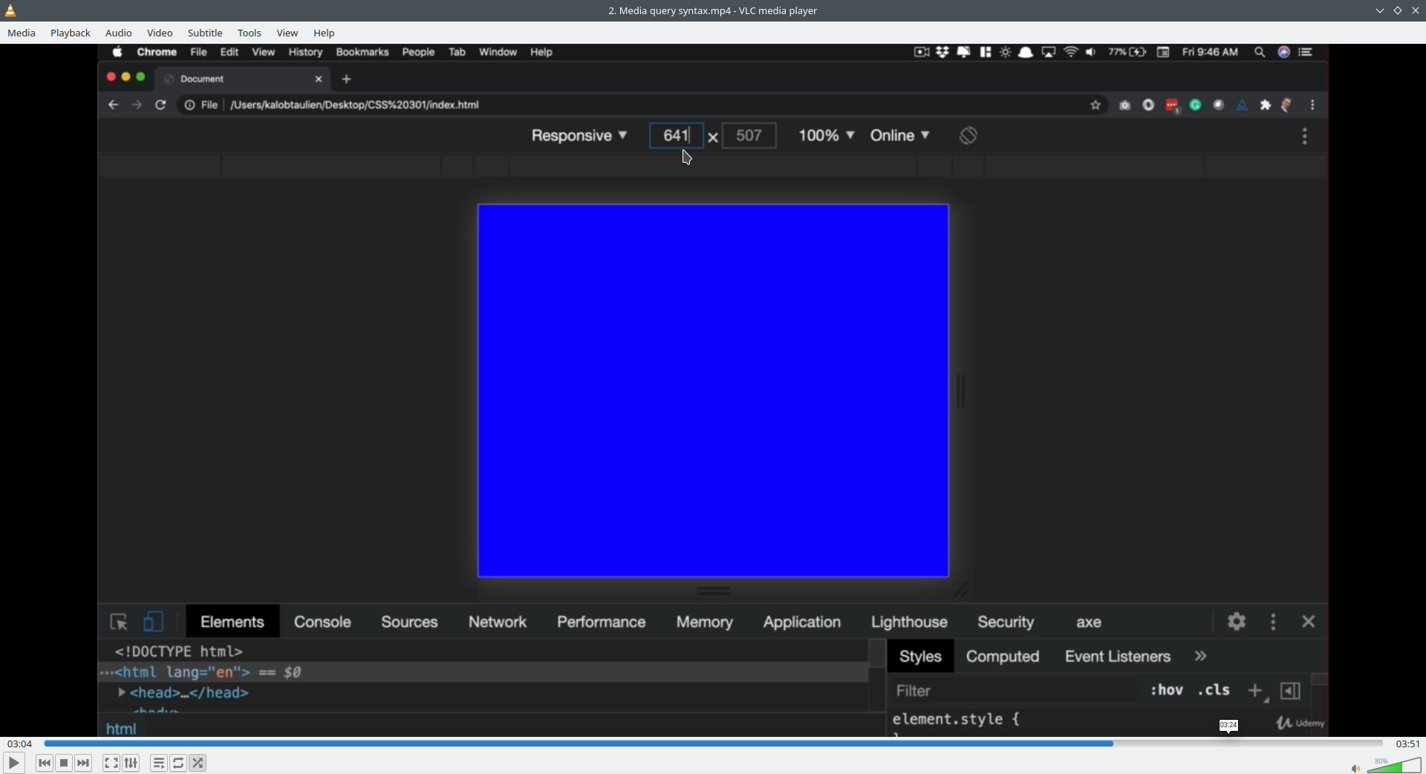Open the VLC Audio menu

pos(119,33)
